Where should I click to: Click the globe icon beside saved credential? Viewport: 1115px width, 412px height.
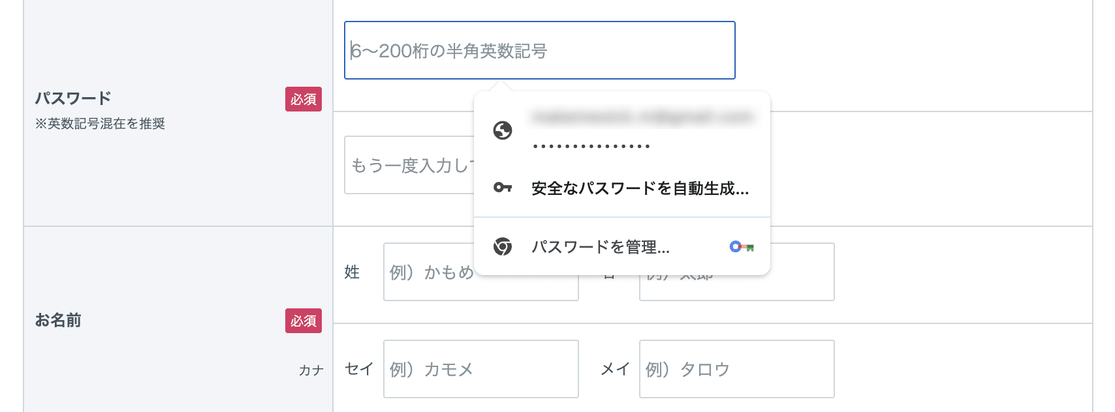(x=503, y=131)
